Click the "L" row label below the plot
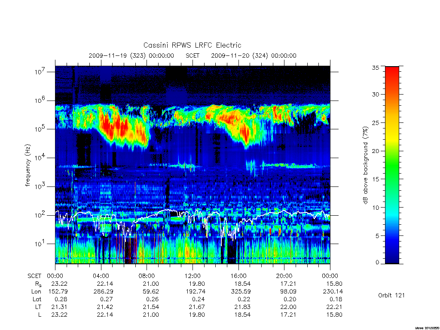Screen dimensions: 440x330 tap(40, 315)
